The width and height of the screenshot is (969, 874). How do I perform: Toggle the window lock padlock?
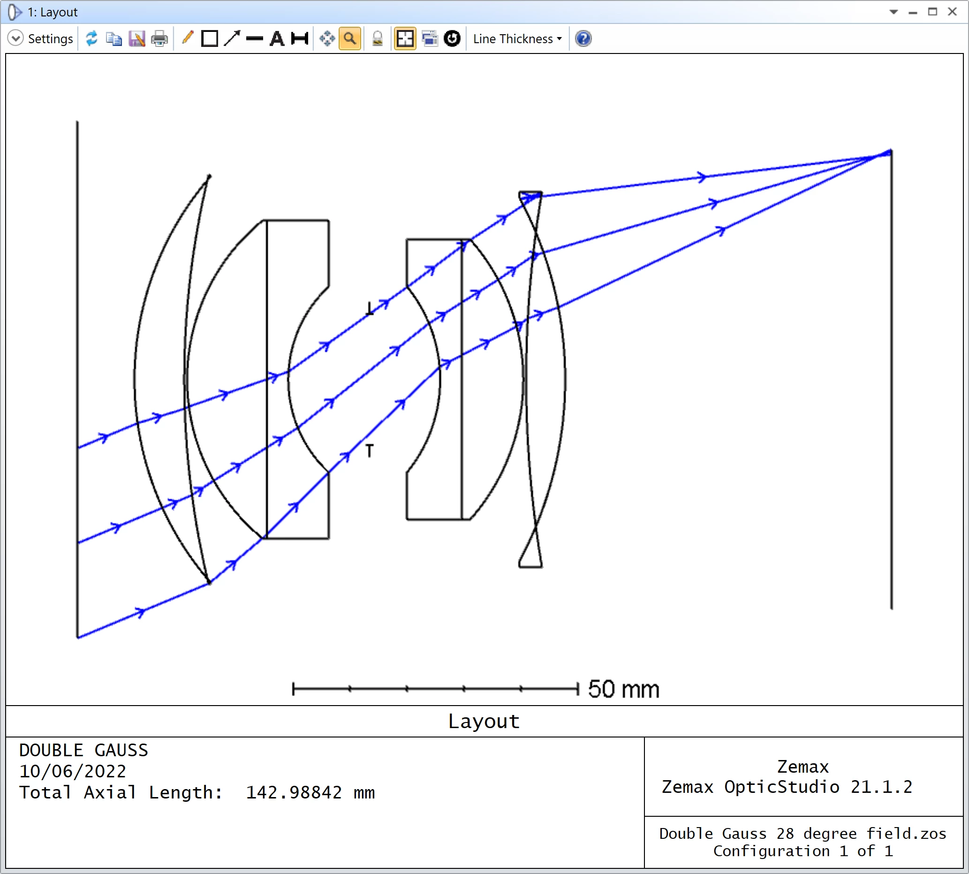[377, 38]
